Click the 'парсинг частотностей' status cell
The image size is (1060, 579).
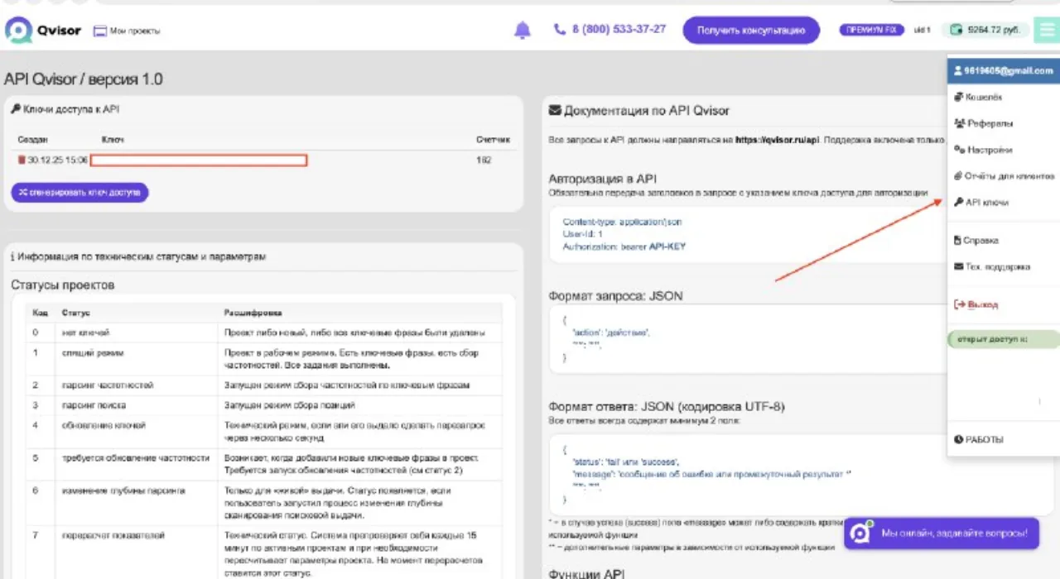click(108, 385)
